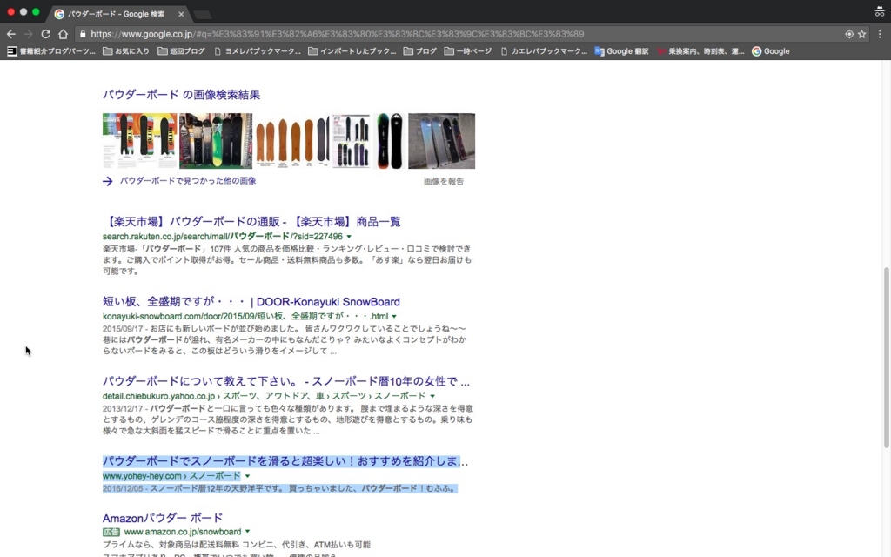
Task: Open the Google bookmark in bookmarks bar
Action: pyautogui.click(x=771, y=51)
